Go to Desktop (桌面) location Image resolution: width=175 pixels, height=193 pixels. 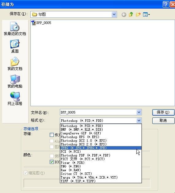pyautogui.click(x=15, y=46)
